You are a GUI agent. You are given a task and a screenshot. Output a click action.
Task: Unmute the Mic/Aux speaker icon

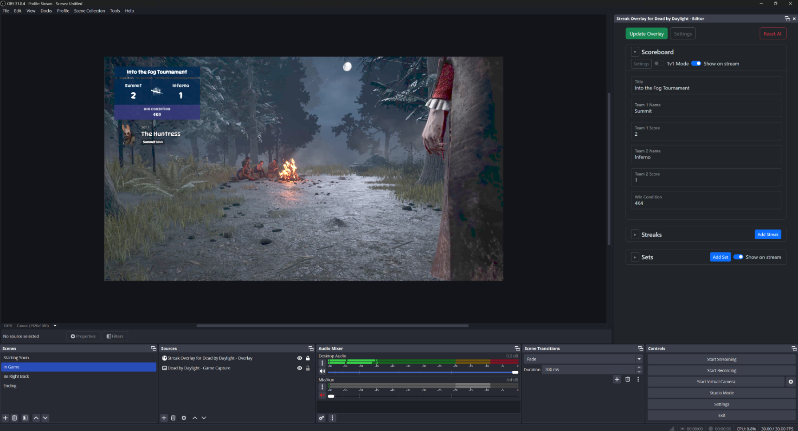tap(322, 395)
